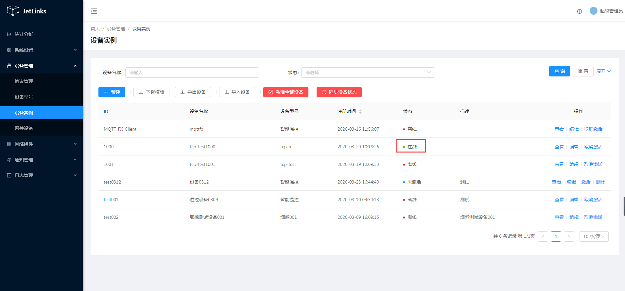Click 同步设备状态 button
This screenshot has height=291, width=625.
click(x=339, y=92)
